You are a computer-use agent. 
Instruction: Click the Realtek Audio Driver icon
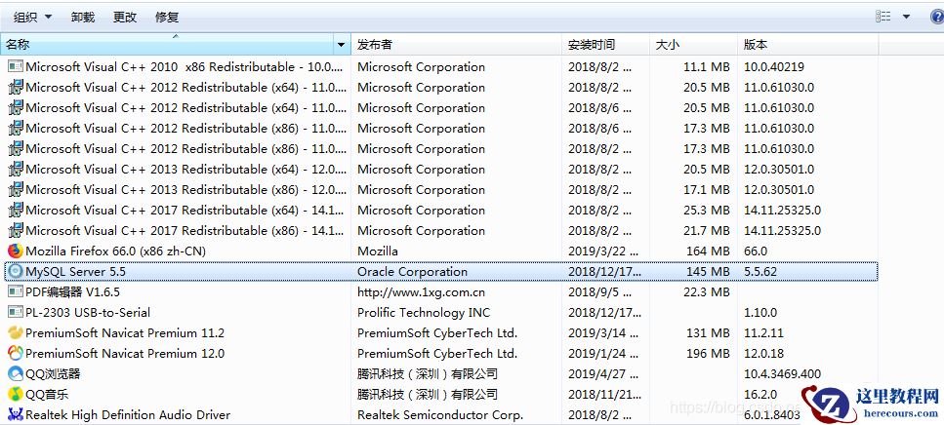tap(15, 415)
